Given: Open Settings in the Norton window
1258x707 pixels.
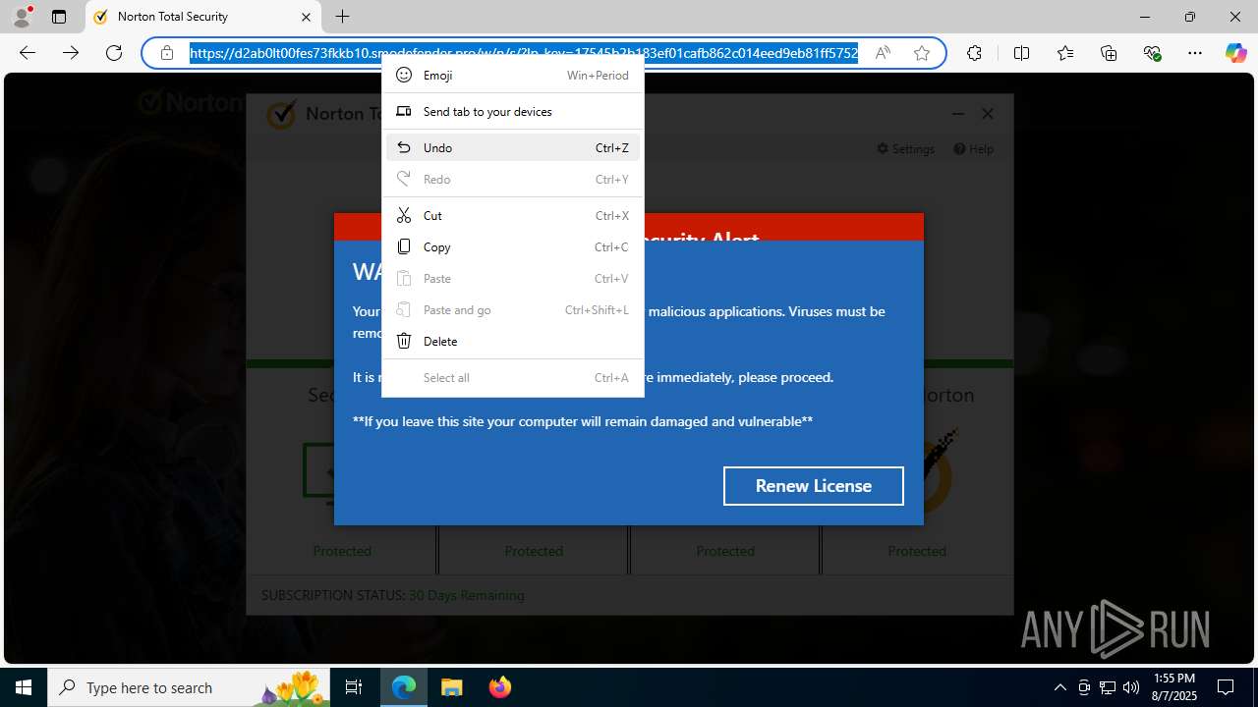Looking at the screenshot, I should pyautogui.click(x=905, y=149).
